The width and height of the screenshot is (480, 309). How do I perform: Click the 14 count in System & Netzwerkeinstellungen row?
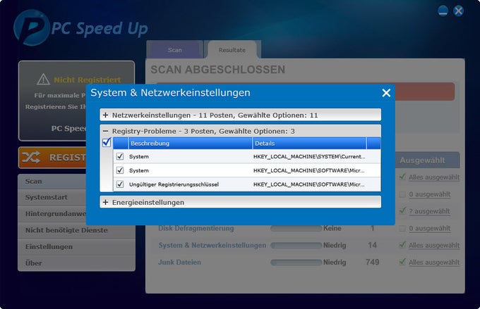[x=372, y=245]
